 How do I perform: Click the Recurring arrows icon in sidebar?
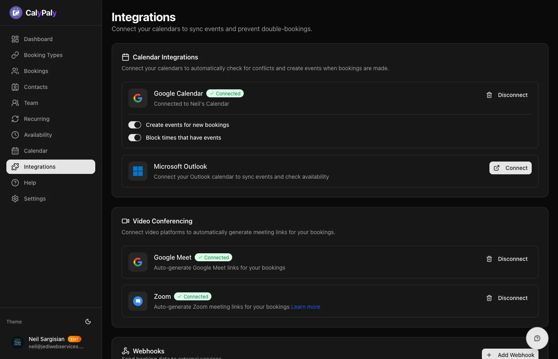click(15, 118)
